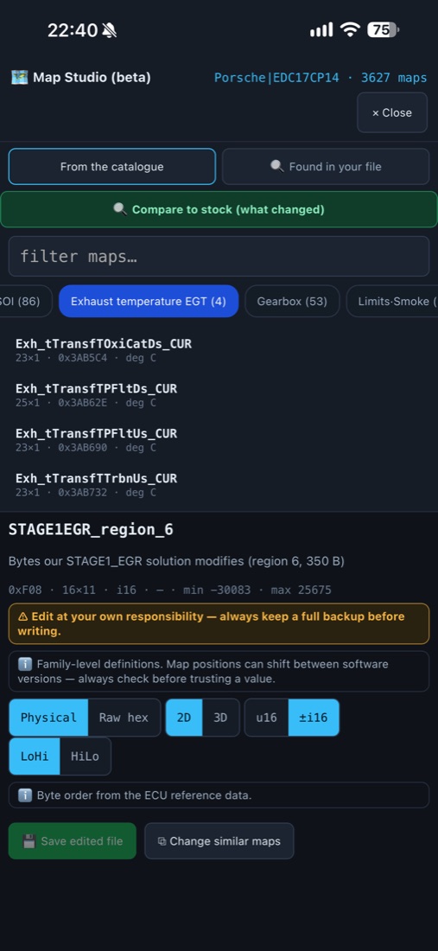Click the filter maps search field
Image resolution: width=438 pixels, height=951 pixels.
pyautogui.click(x=219, y=257)
